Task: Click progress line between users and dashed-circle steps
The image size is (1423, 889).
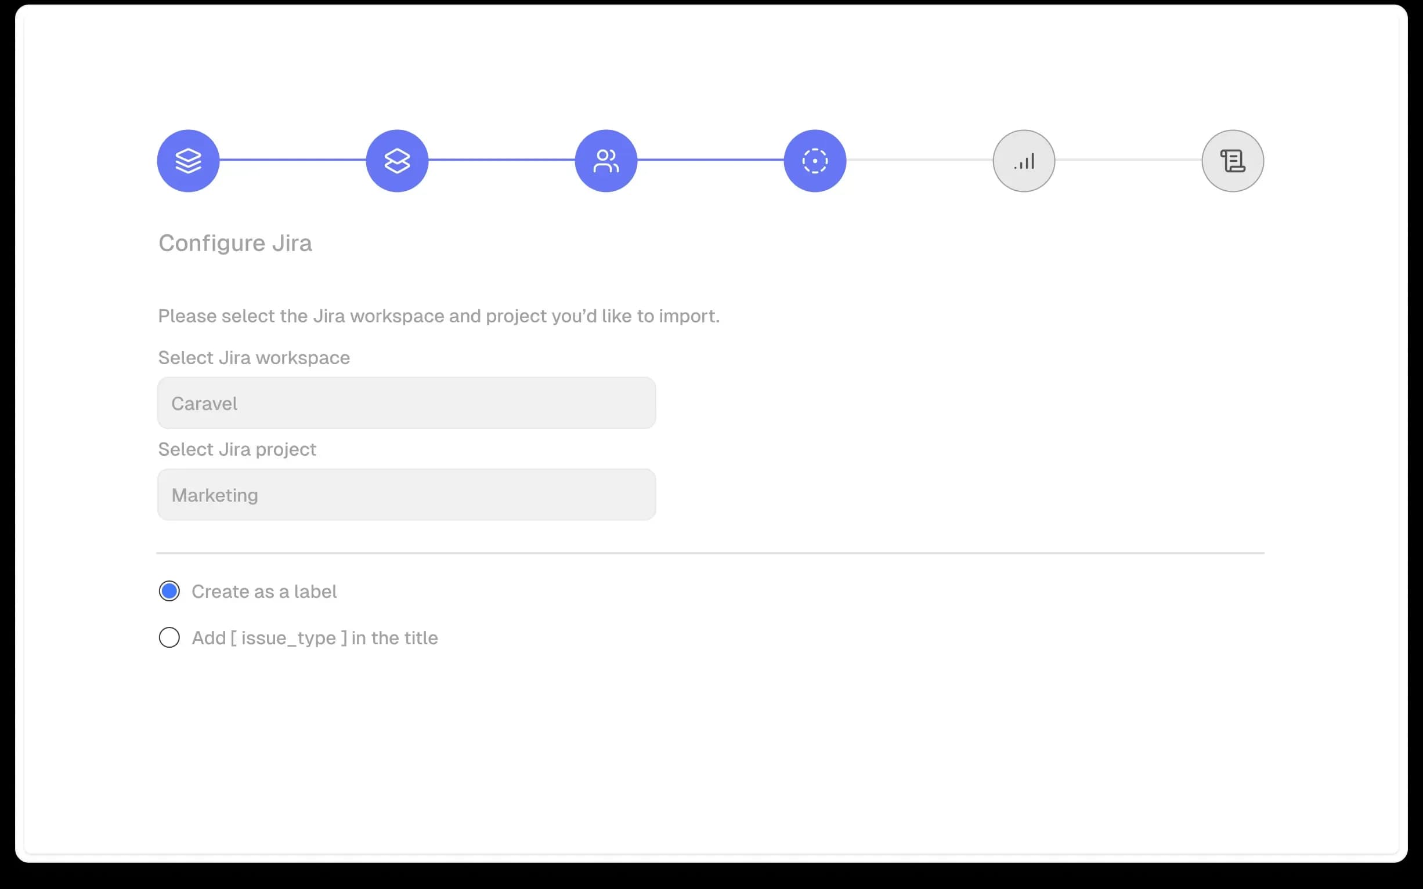Action: pos(710,160)
